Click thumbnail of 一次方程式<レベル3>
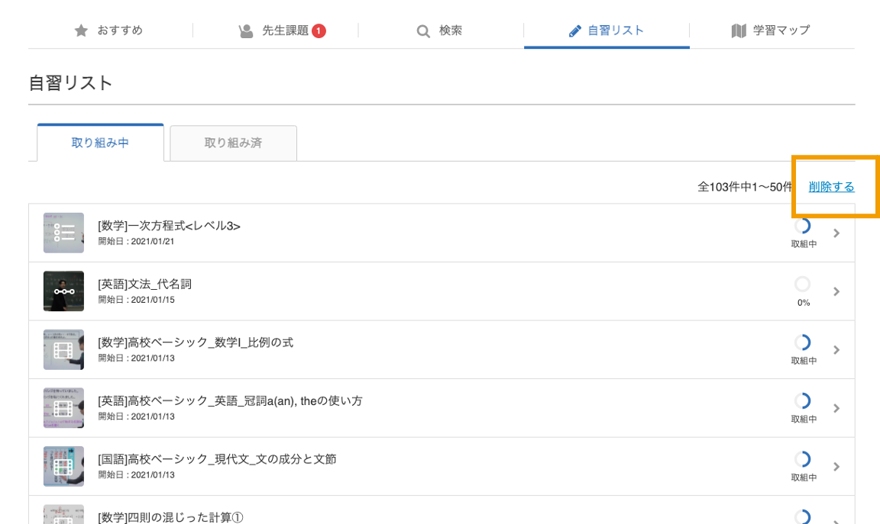Screen dimensions: 880x524 (64, 233)
